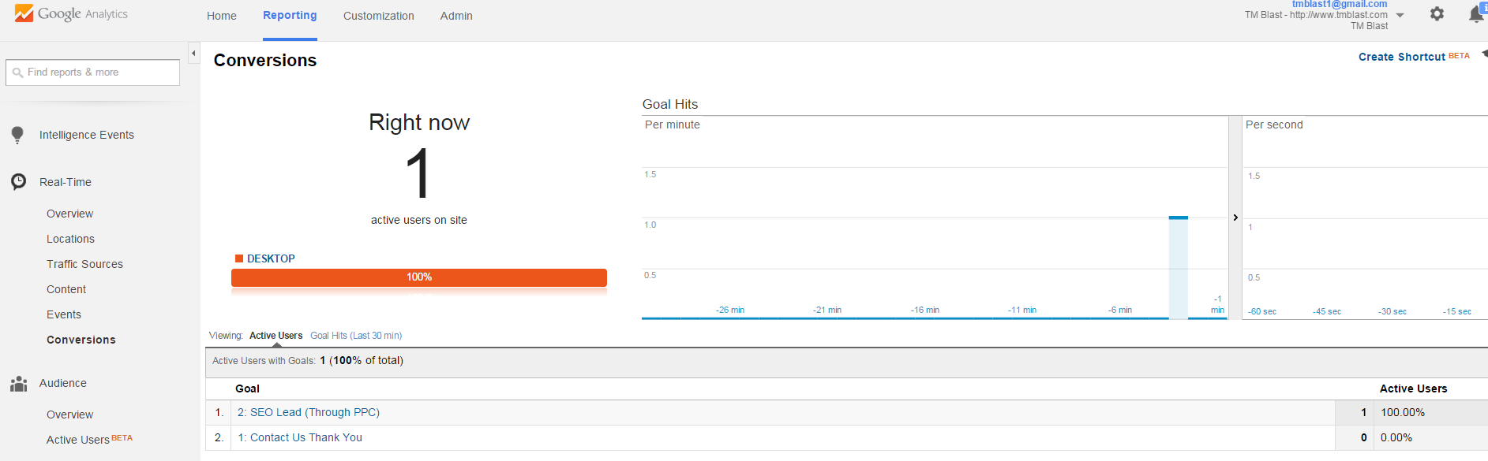1488x461 pixels.
Task: Expand the Audience section
Action: point(63,383)
